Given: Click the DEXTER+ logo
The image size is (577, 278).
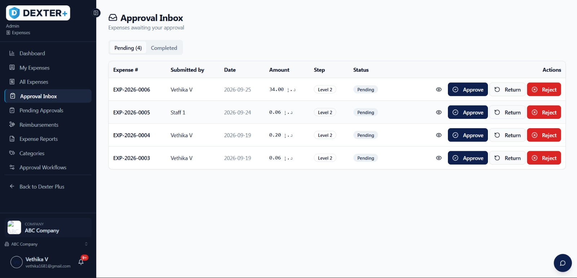Looking at the screenshot, I should coord(38,13).
